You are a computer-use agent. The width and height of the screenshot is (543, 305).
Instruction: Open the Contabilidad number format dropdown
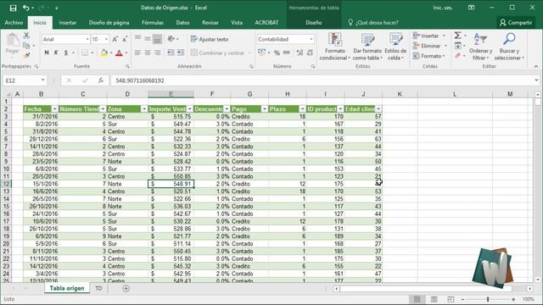[x=311, y=39]
